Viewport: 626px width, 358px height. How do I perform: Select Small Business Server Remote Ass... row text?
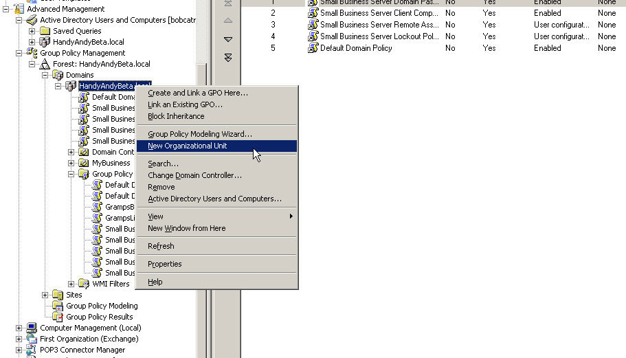(379, 25)
